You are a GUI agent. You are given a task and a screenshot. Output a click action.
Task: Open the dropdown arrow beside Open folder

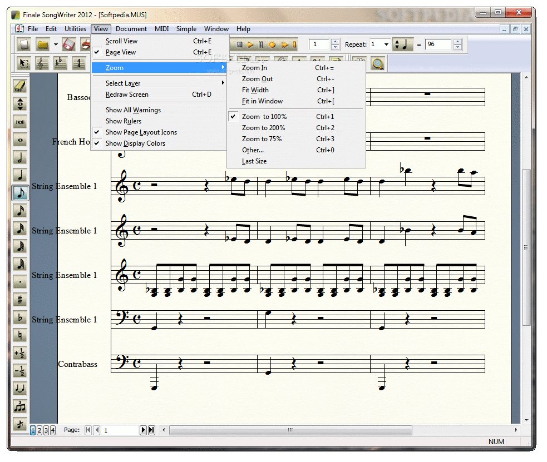tap(56, 44)
